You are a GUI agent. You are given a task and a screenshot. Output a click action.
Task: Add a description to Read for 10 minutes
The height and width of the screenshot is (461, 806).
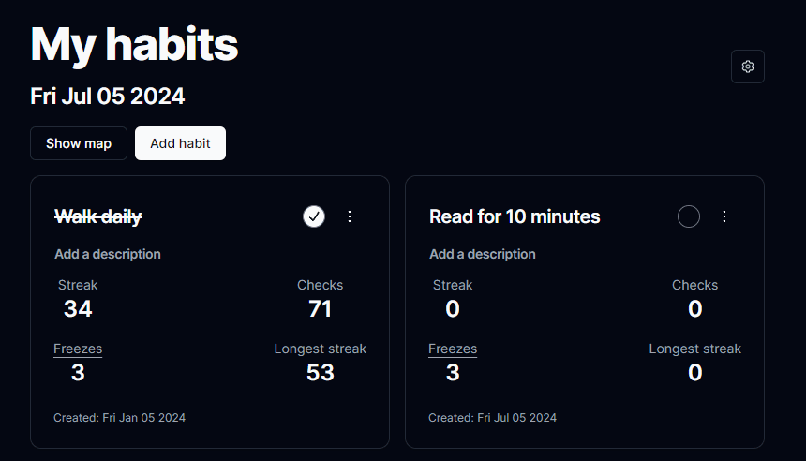click(x=482, y=254)
